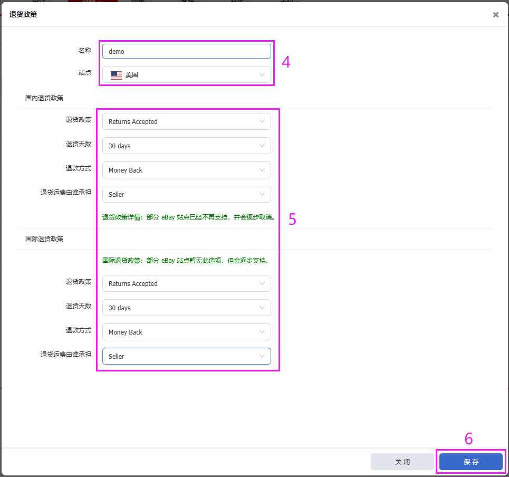Click the green 退货政策详情 notice text
509x477 pixels.
click(x=189, y=217)
